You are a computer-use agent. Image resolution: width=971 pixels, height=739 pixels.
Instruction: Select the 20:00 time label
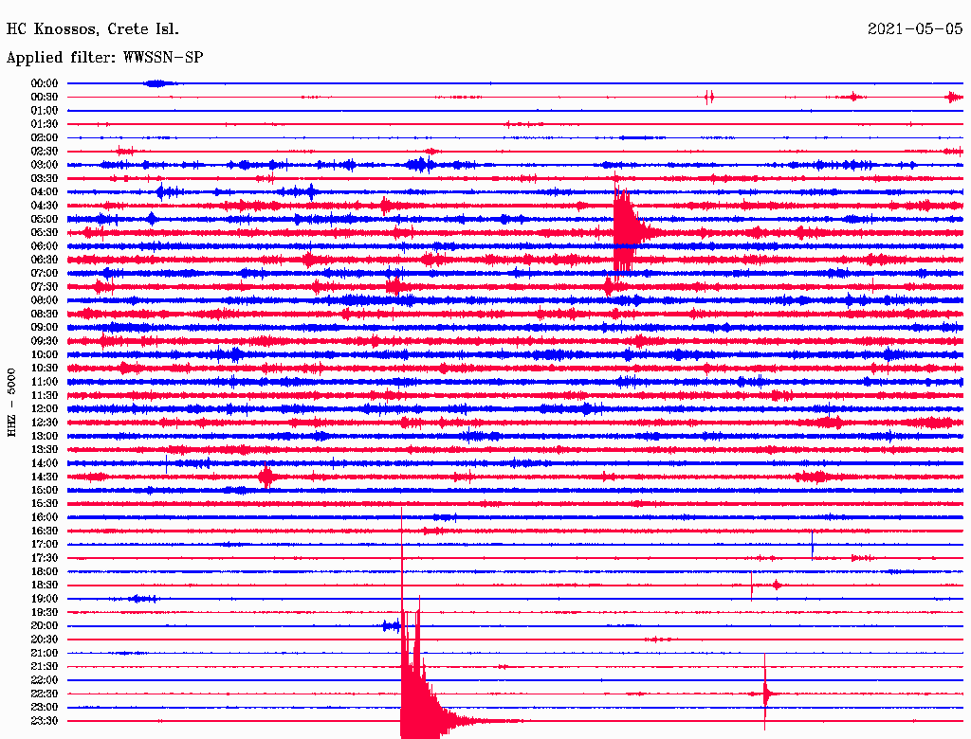[45, 625]
